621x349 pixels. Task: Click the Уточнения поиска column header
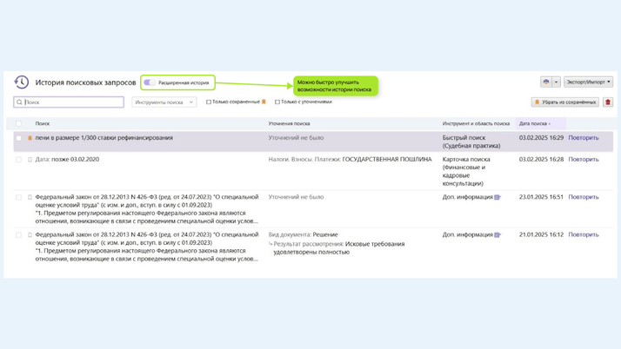tap(289, 123)
